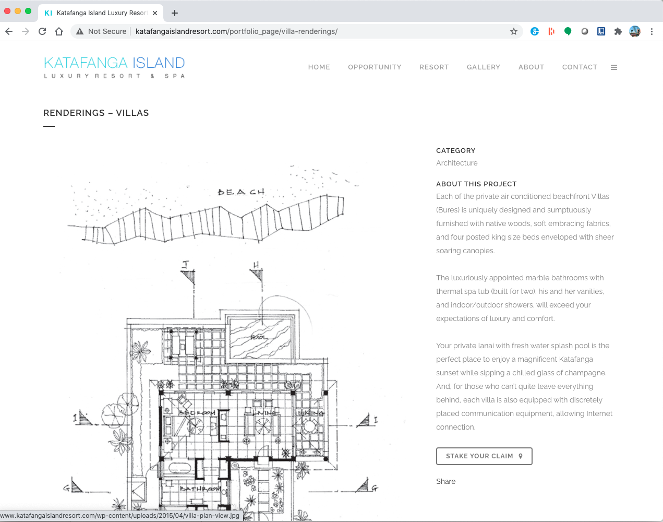The width and height of the screenshot is (663, 522).
Task: Open the dark blue book extension
Action: [x=601, y=31]
